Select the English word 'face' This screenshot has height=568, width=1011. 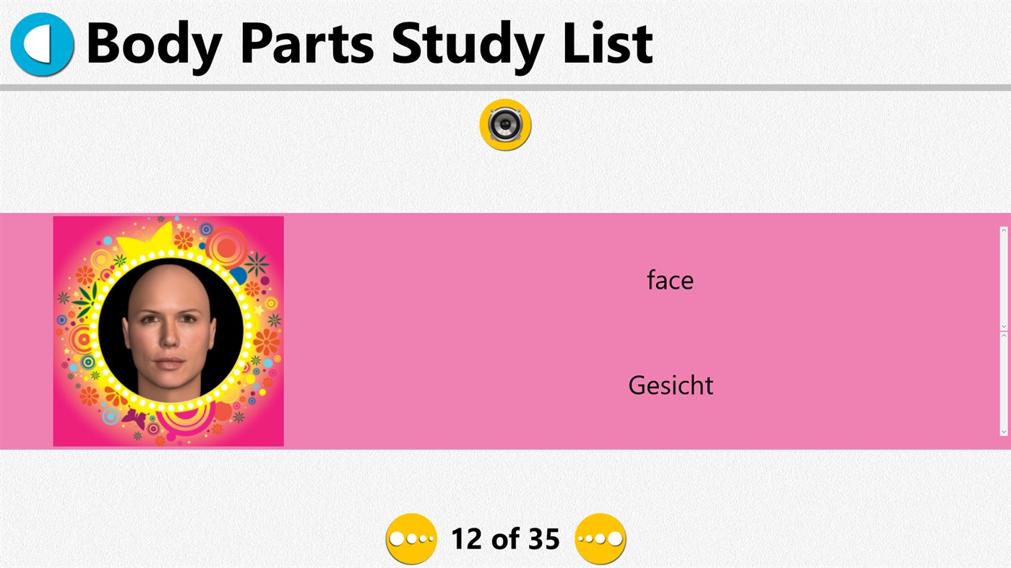point(669,280)
